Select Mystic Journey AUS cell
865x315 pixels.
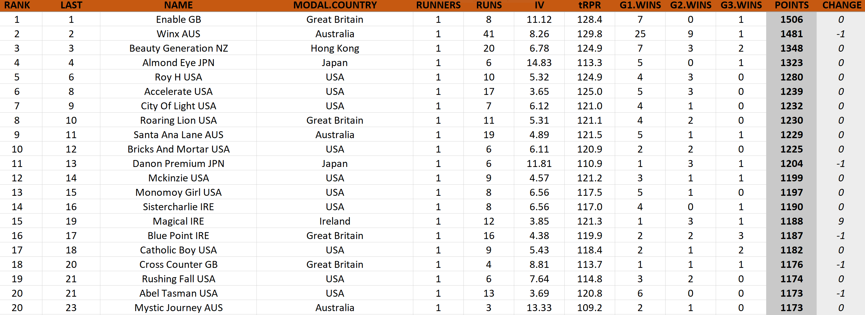(x=178, y=307)
